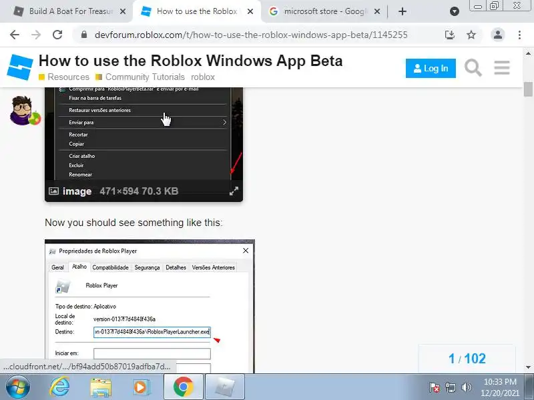Click the topic title heading

pos(191,61)
